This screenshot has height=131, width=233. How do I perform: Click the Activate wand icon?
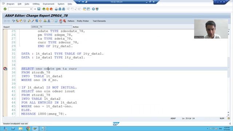point(33,21)
